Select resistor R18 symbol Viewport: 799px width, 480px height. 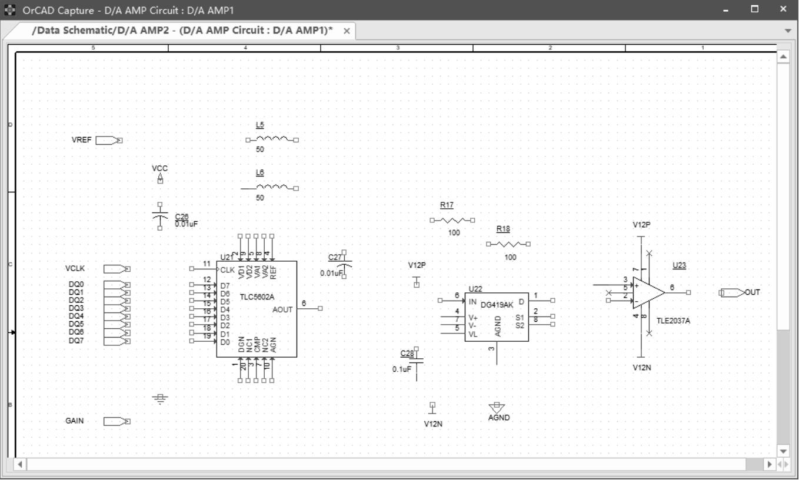point(508,244)
